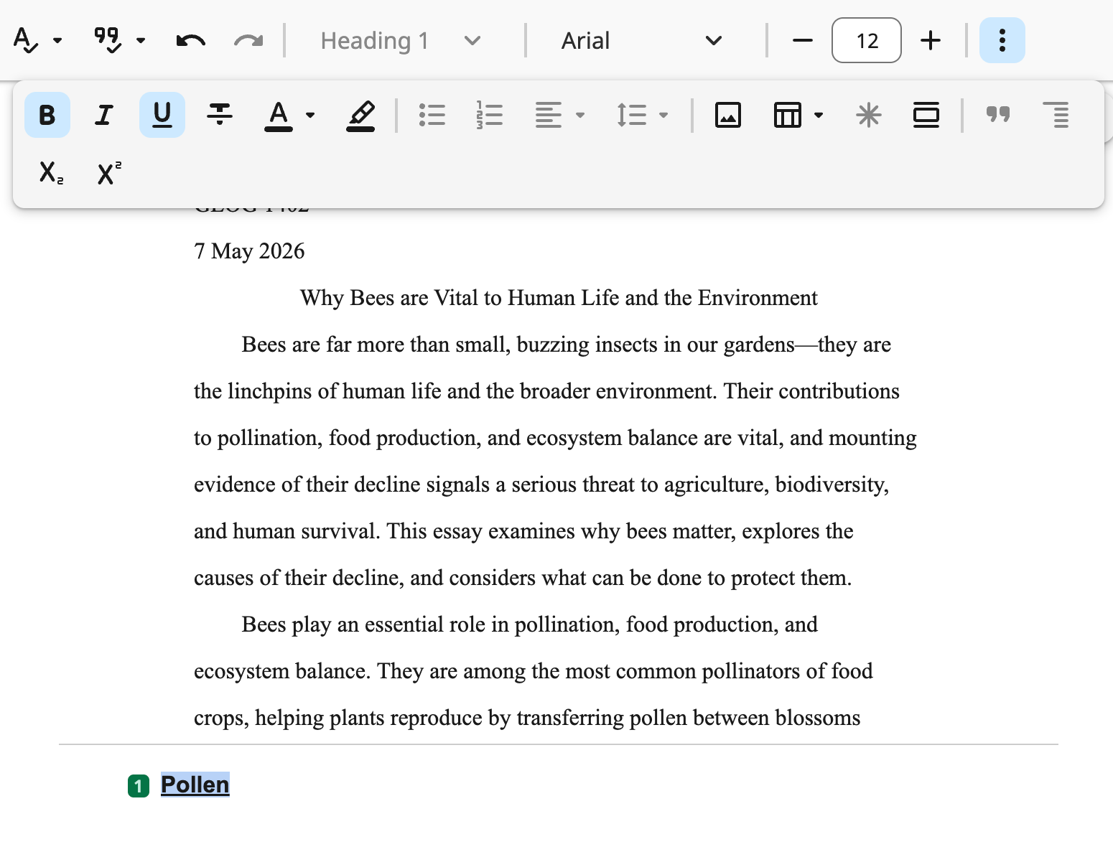This screenshot has width=1113, height=847.
Task: Open the Arial font dropdown
Action: (641, 40)
